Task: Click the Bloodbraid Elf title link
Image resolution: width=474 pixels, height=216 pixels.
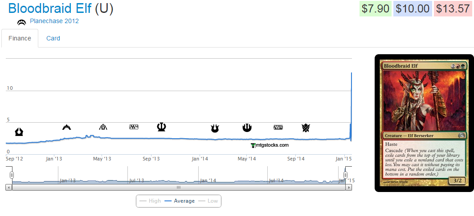Action: point(49,8)
